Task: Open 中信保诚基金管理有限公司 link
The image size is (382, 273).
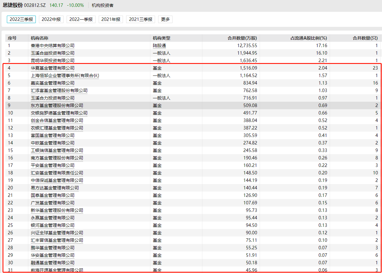Action: (57, 180)
